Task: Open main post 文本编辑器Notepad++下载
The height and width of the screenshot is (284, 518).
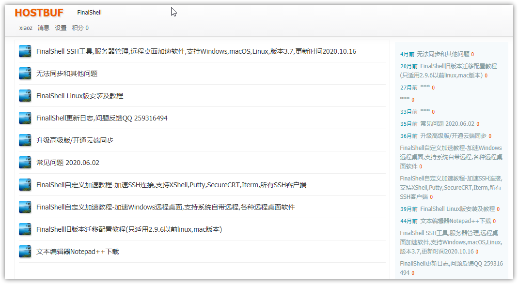Action: pos(78,252)
